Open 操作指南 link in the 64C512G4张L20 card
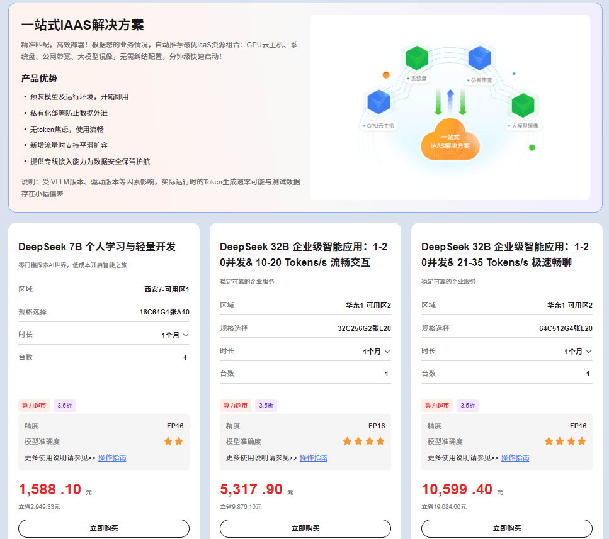 515,458
